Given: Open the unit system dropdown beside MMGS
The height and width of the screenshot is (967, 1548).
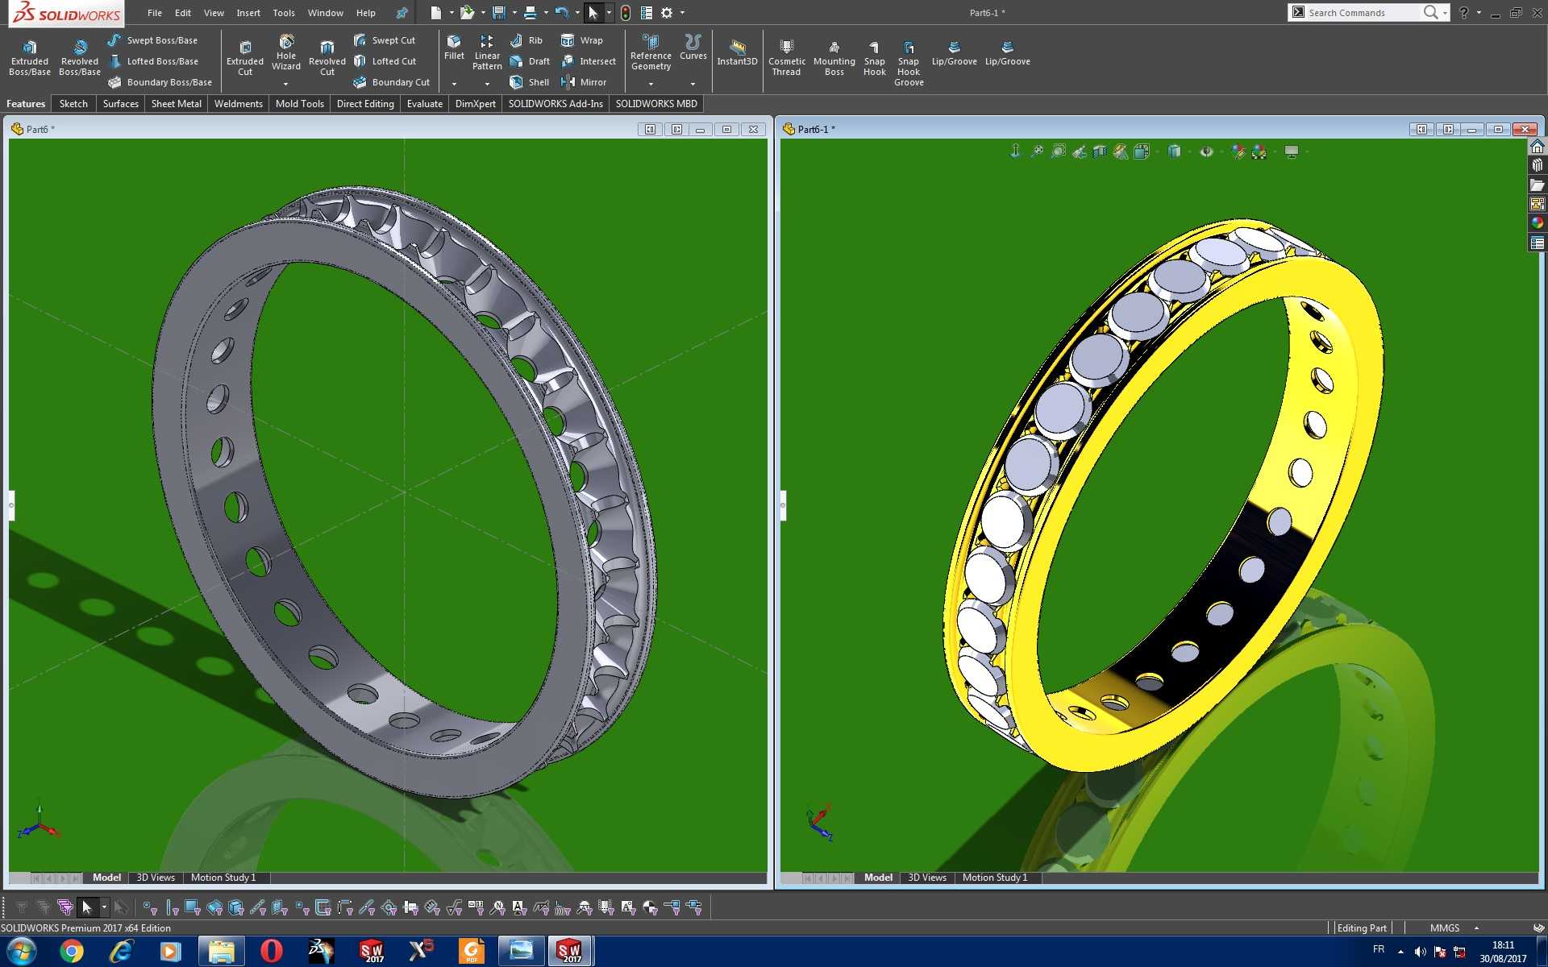Looking at the screenshot, I should (1476, 928).
